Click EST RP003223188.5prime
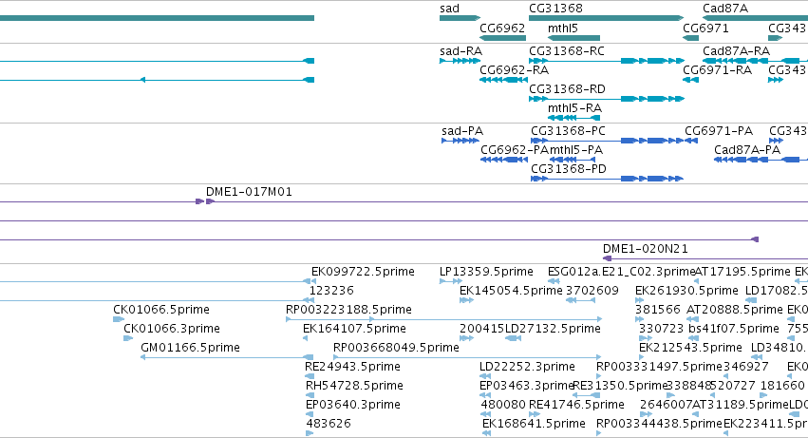The width and height of the screenshot is (808, 438). (348, 310)
